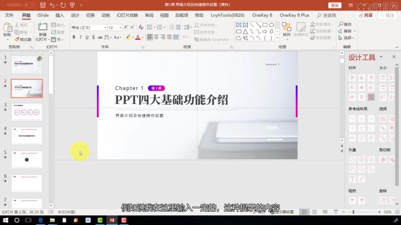Zoom in with the plus button
Image resolution: width=401 pixels, height=225 pixels.
(379, 212)
